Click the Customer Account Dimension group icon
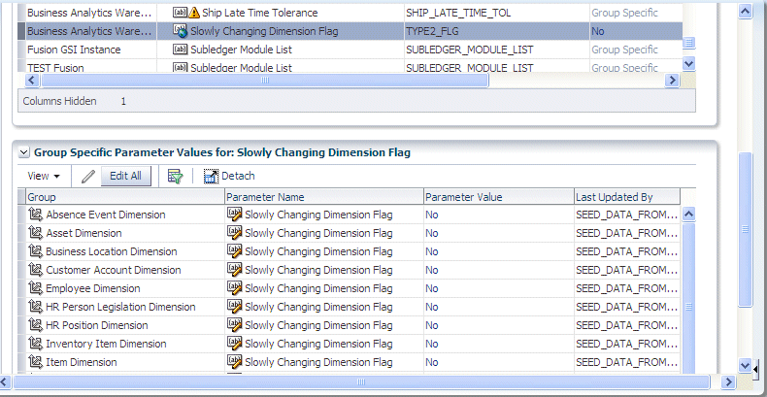The height and width of the screenshot is (397, 767). (36, 270)
